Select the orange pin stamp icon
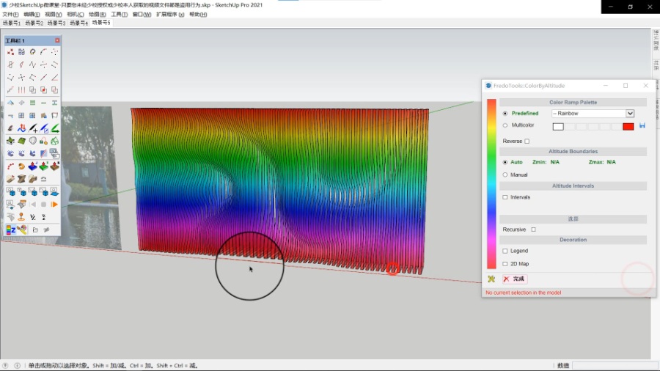660x371 pixels. tap(21, 217)
